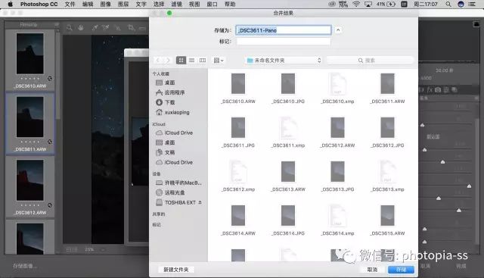Select file _DSC3610.JPG
The height and width of the screenshot is (278, 484).
288,88
